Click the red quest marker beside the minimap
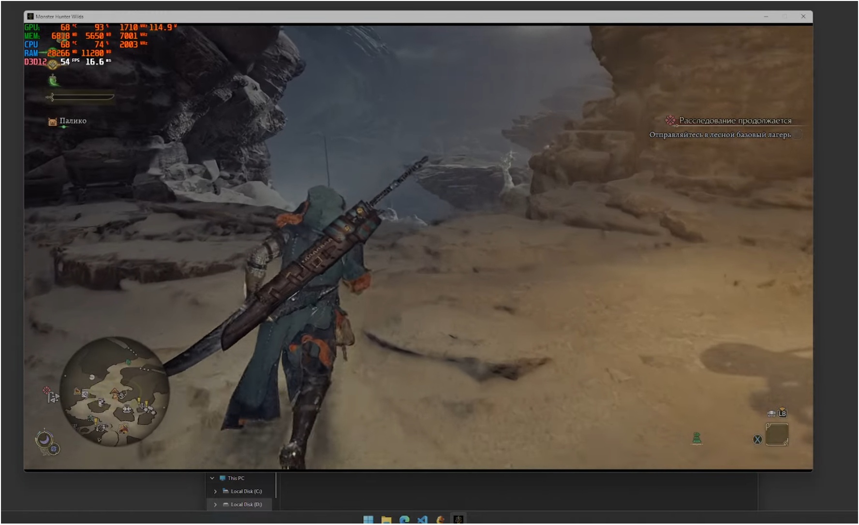859x525 pixels. [46, 390]
